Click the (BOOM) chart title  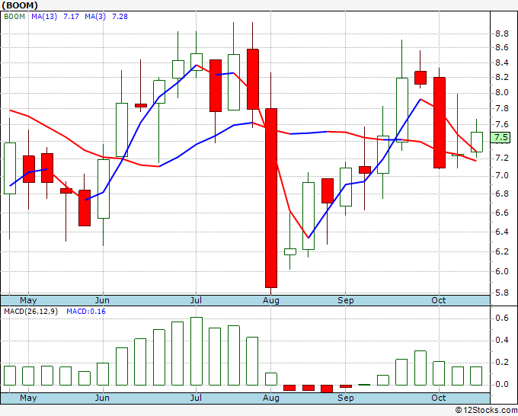[x=20, y=5]
